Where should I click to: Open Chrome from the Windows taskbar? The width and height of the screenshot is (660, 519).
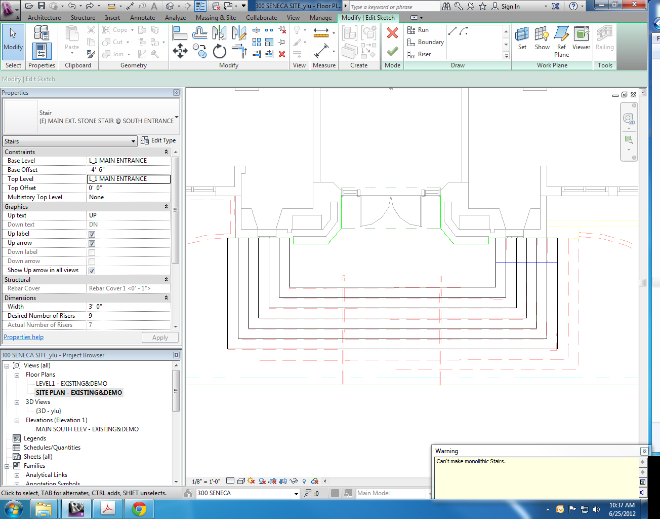point(139,508)
